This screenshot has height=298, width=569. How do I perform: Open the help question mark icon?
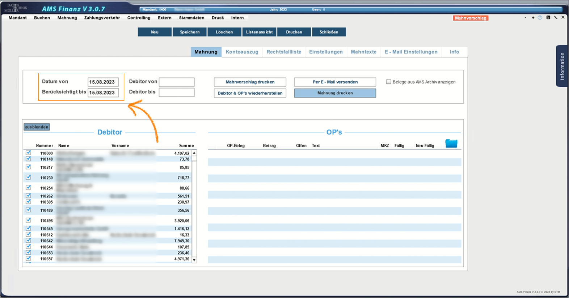tap(540, 18)
